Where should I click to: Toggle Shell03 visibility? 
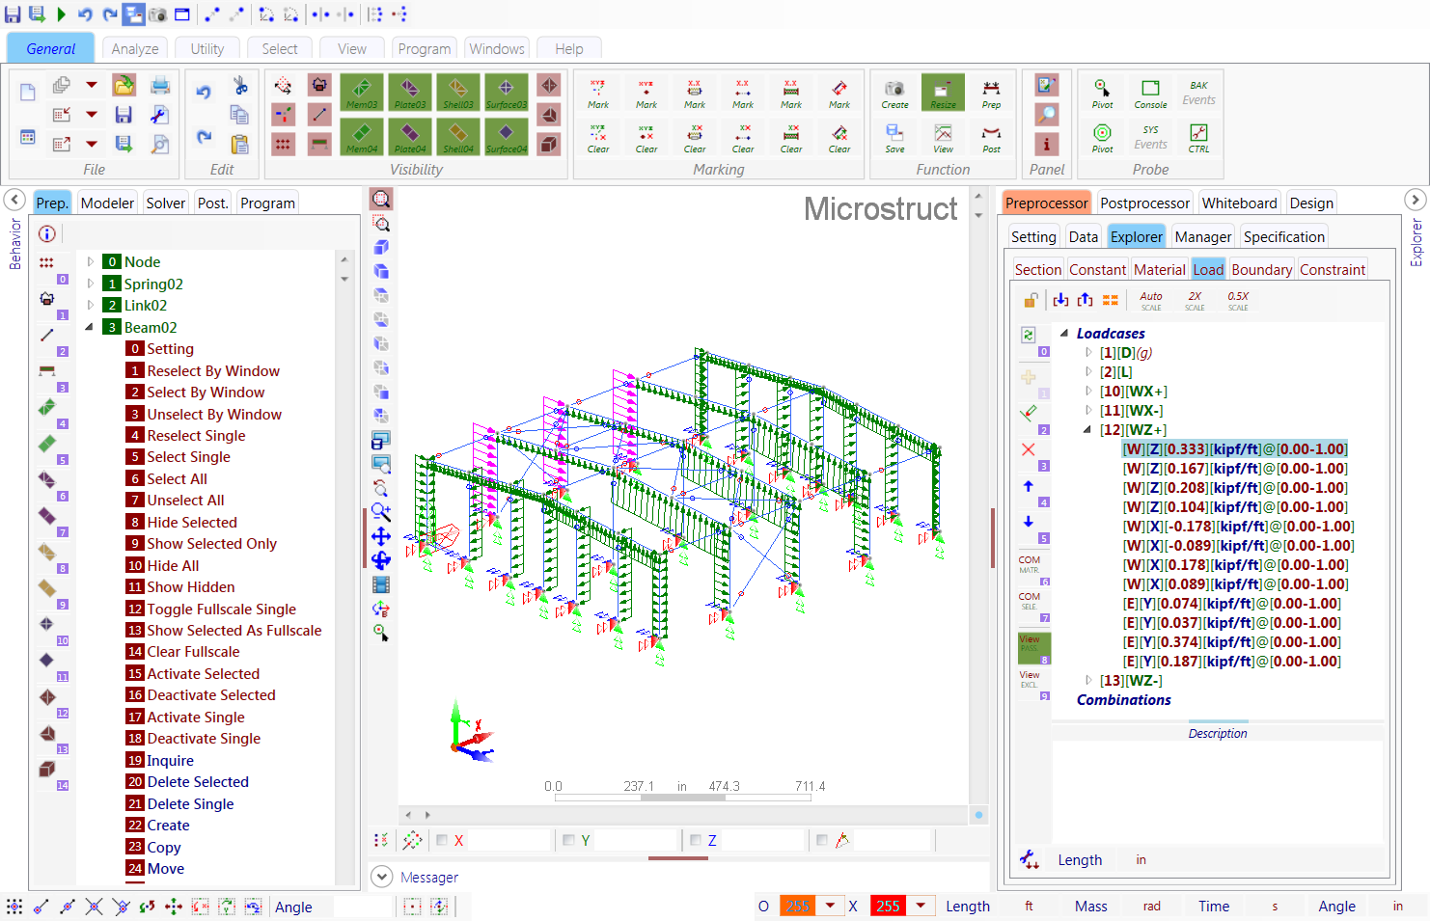458,93
